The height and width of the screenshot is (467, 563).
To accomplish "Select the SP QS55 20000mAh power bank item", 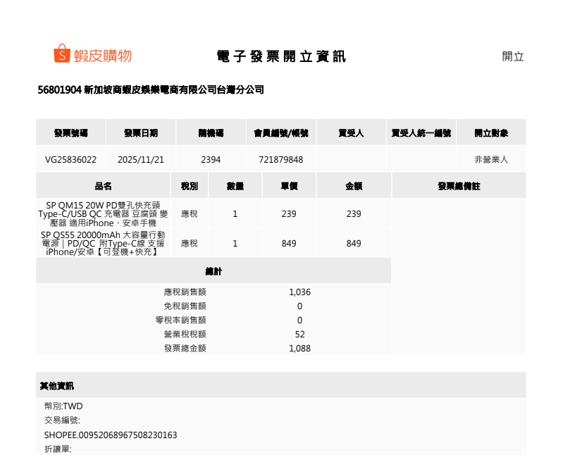I will [x=104, y=243].
